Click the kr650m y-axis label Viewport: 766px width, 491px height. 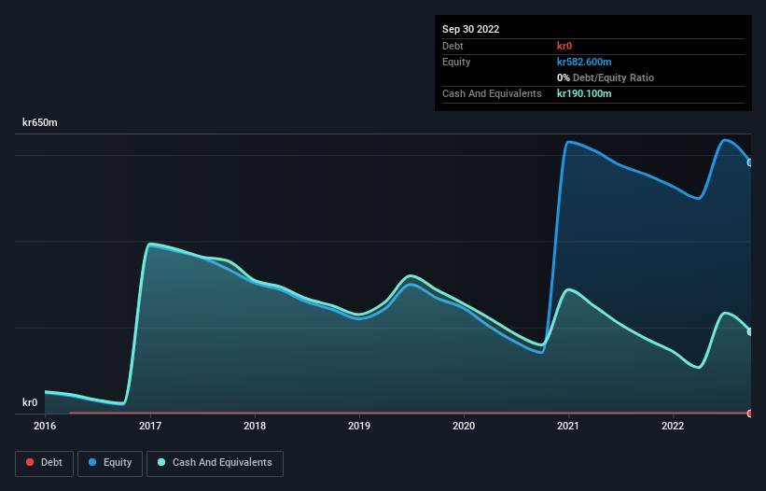pos(39,122)
